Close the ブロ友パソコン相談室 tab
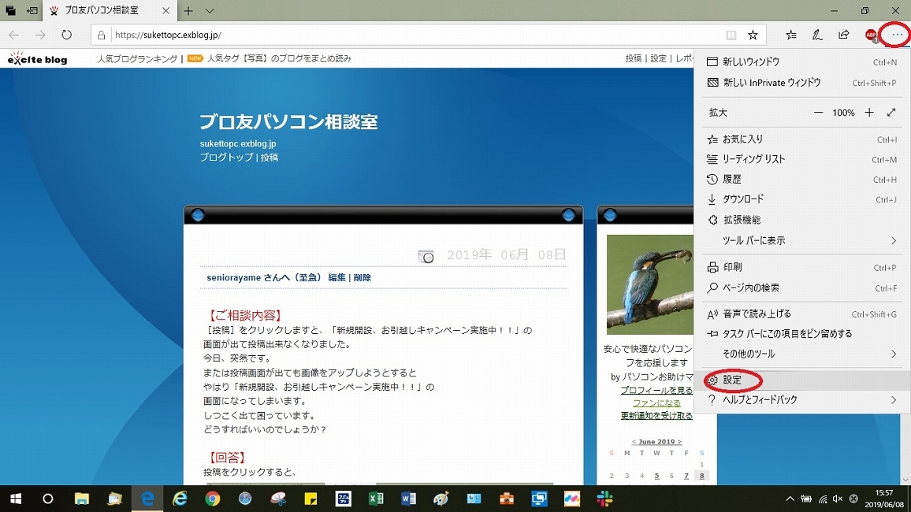911x512 pixels. 166,10
